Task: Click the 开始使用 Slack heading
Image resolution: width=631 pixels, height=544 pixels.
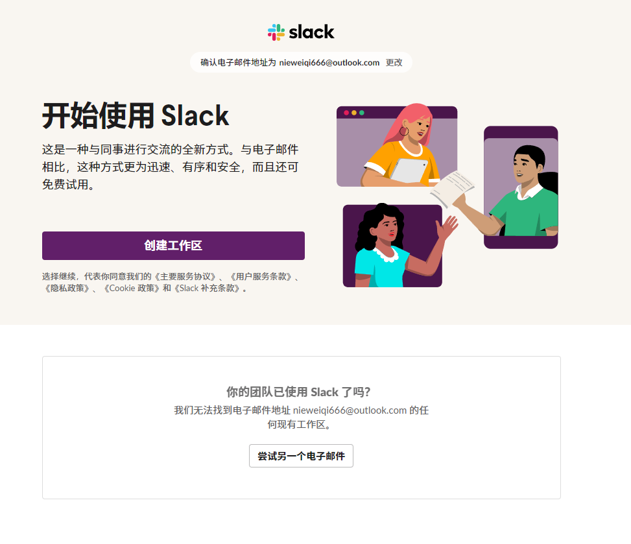Action: 136,116
